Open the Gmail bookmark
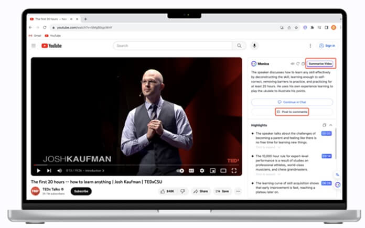This screenshot has height=228, width=365. click(35, 36)
